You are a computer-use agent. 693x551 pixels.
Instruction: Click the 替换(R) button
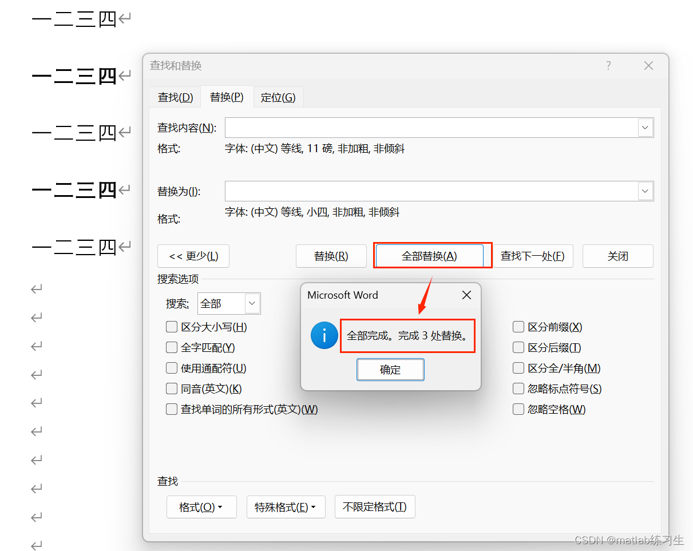331,256
